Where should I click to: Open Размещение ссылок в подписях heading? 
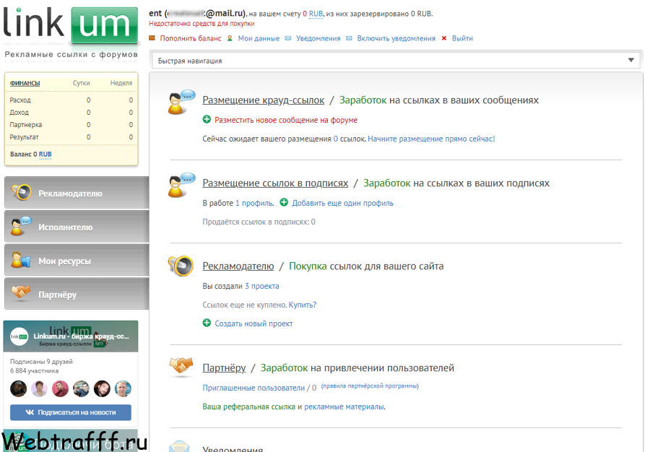pyautogui.click(x=275, y=183)
